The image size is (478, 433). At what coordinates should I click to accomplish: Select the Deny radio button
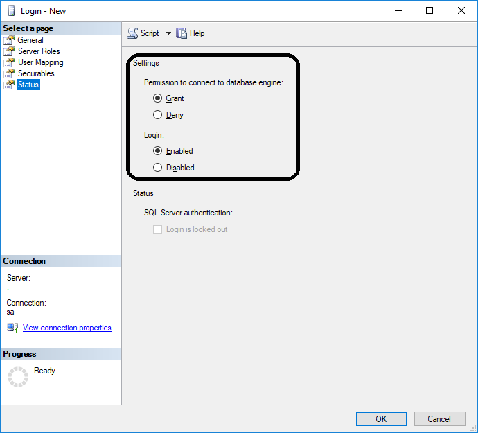click(158, 115)
